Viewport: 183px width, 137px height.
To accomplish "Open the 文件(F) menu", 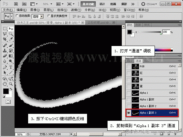I will click(x=8, y=10).
